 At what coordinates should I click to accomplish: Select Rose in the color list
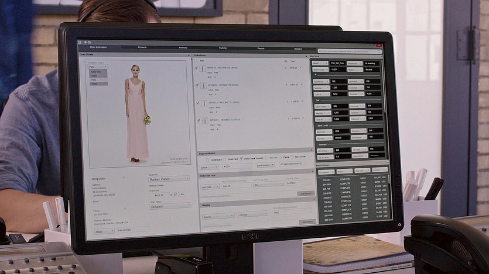tap(98, 84)
